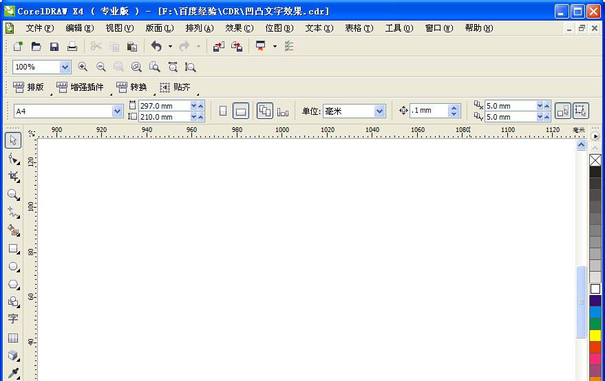Select the Polygon tool
Viewport: 605px width, 381px height.
13,284
